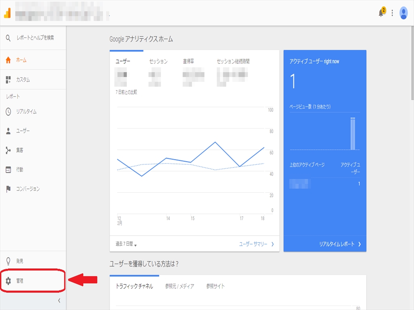Collapse the left sidebar with chevron
The image size is (414, 310).
pyautogui.click(x=59, y=301)
